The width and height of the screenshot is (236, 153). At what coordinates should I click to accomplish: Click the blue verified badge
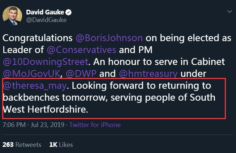[68, 13]
